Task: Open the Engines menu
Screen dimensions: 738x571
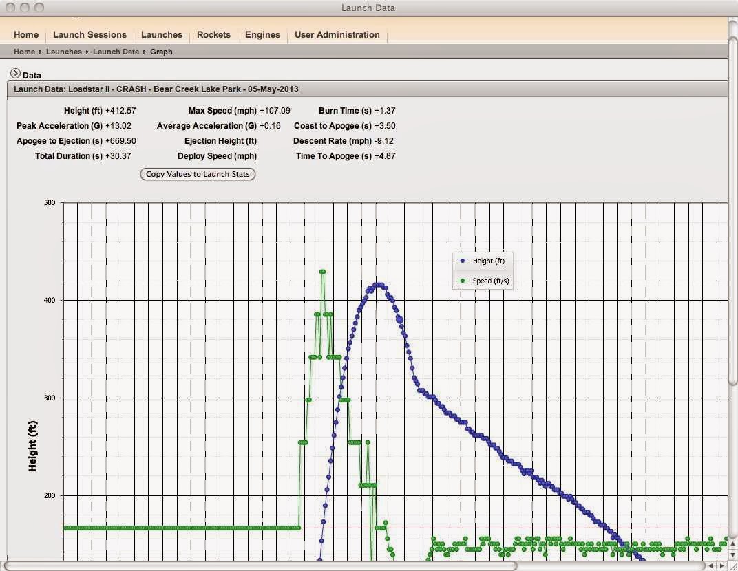Action: click(262, 35)
